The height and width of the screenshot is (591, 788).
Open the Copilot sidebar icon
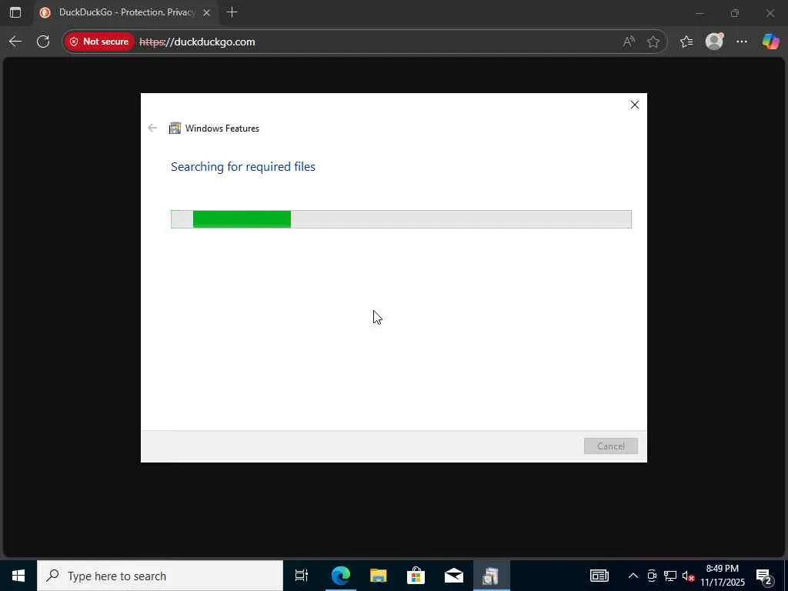click(x=771, y=42)
